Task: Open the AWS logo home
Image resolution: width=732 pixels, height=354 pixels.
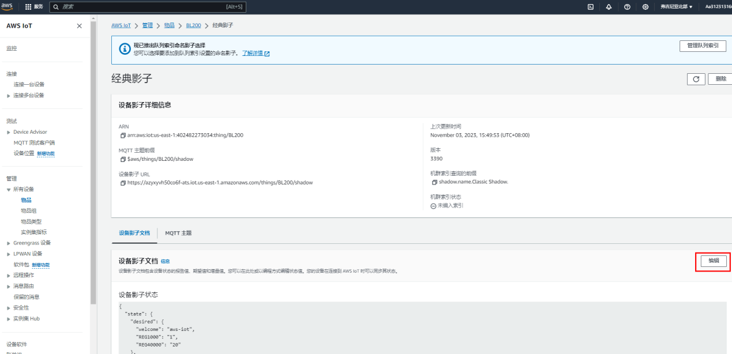Action: 7,6
